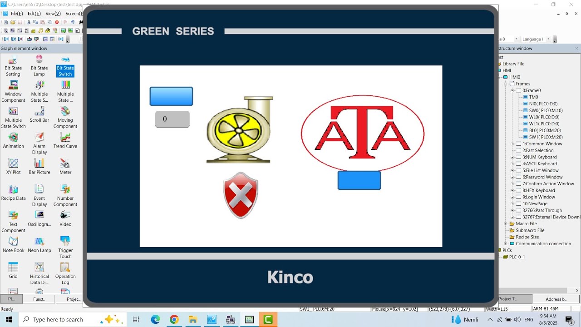This screenshot has height=327, width=581.
Task: Click the taskbar search box
Action: tap(73, 320)
